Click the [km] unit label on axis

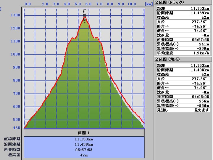pos(148,4)
